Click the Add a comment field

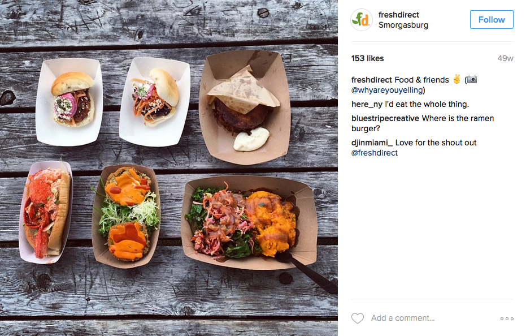tap(433, 318)
